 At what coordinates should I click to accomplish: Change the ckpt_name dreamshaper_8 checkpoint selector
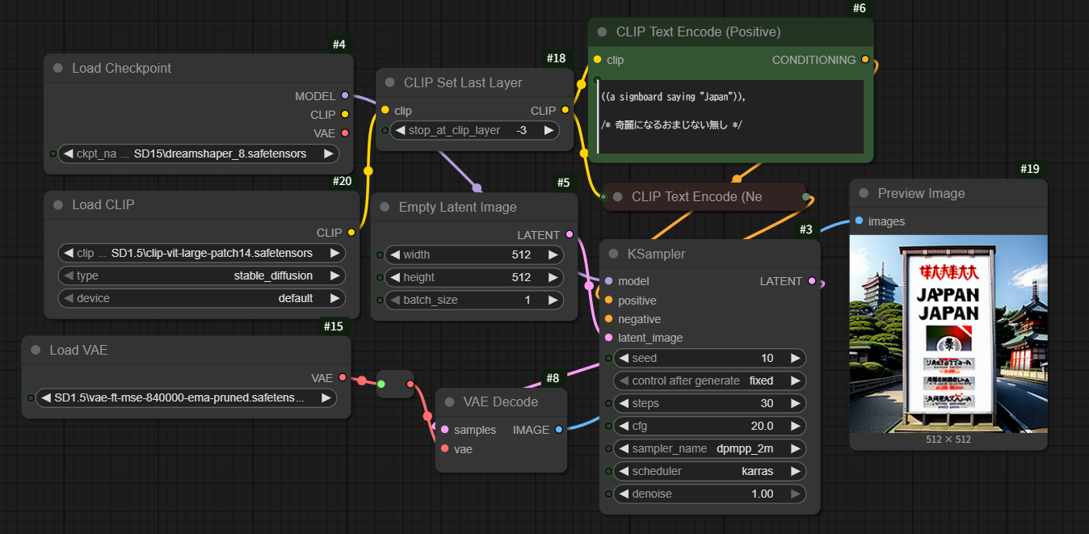tap(199, 153)
